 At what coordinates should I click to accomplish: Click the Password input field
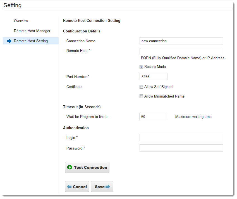[x=181, y=148]
